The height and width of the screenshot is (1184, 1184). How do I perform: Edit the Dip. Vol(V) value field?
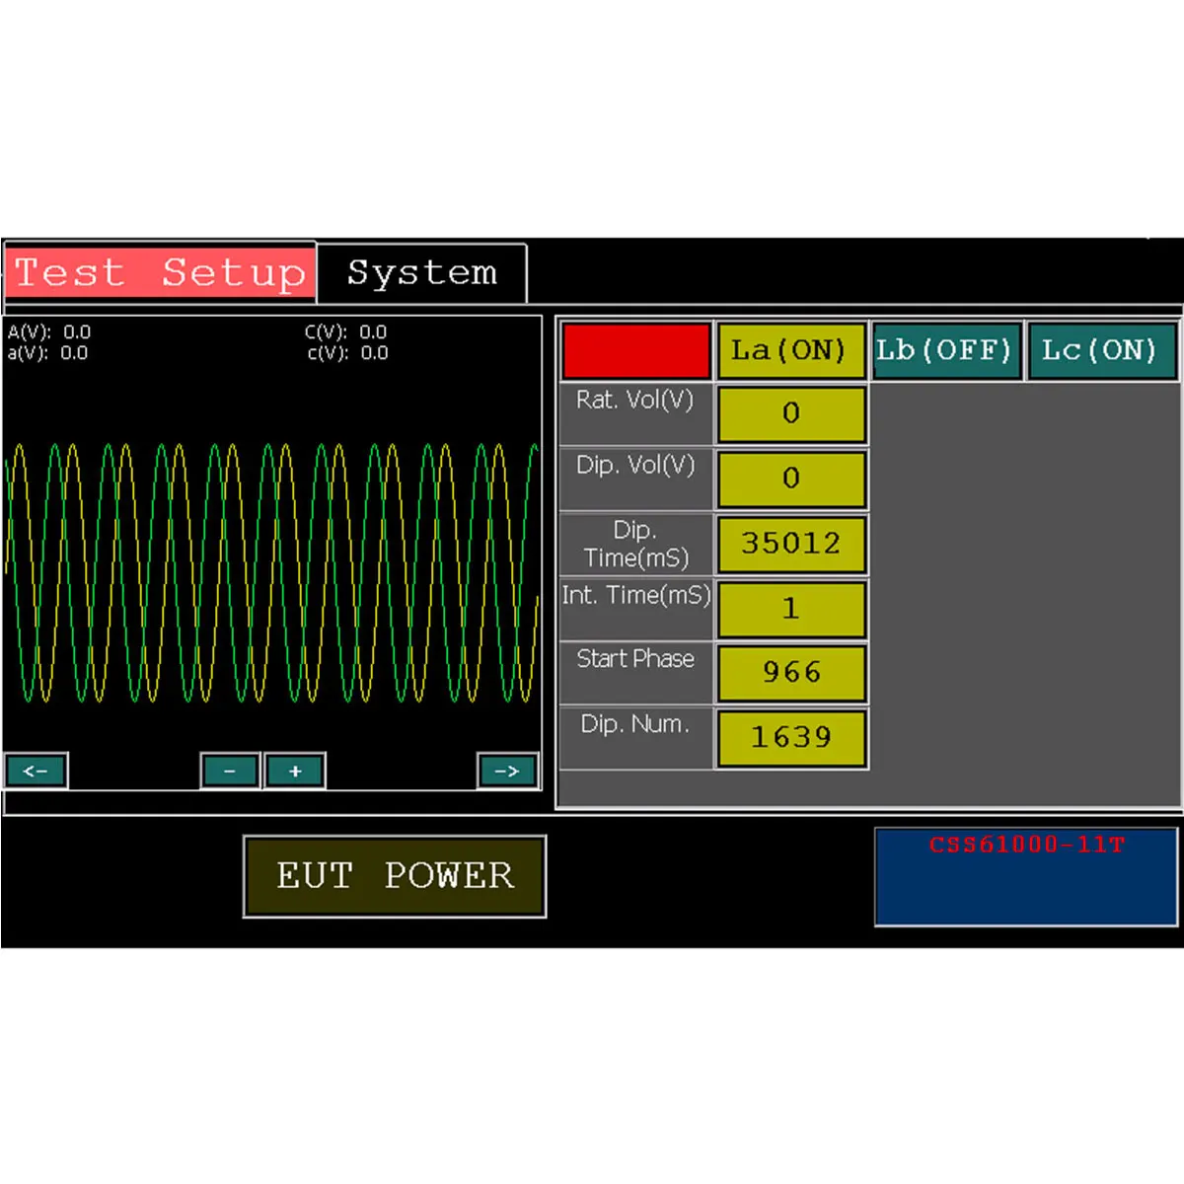[x=791, y=479]
